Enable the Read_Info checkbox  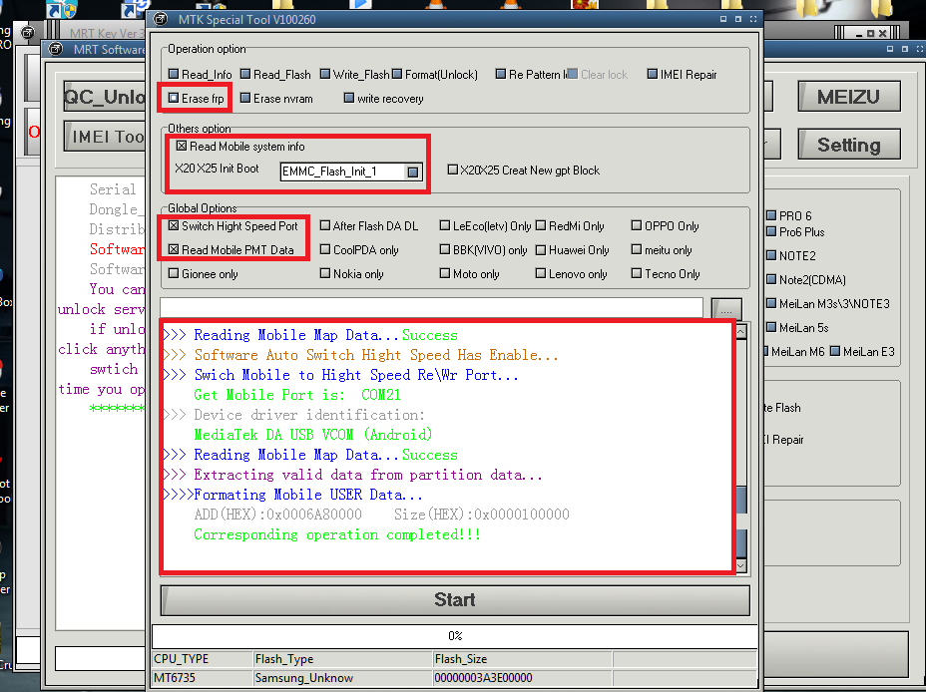(173, 74)
